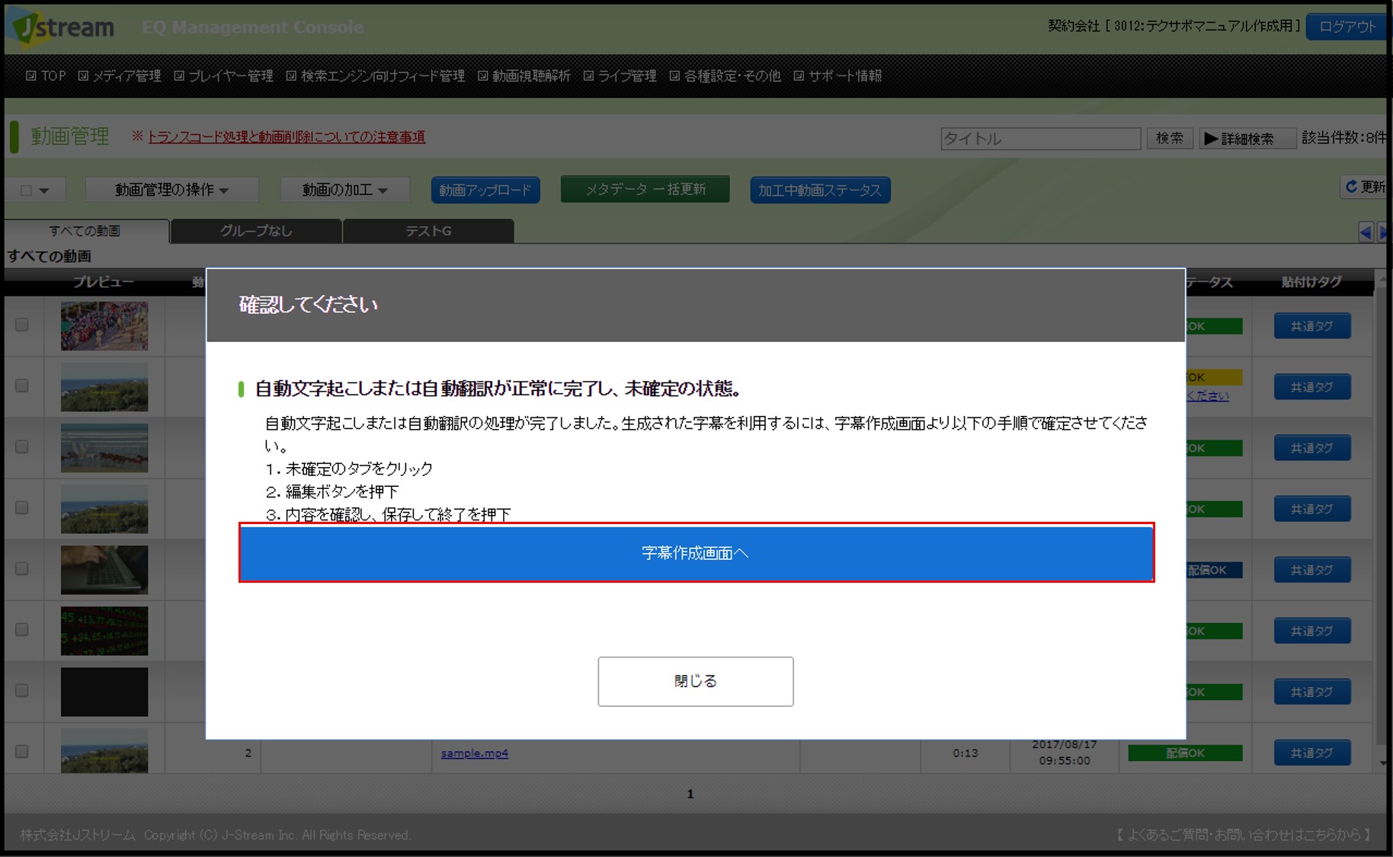Viewport: 1393px width, 857px height.
Task: Open the stock ticker video thumbnail
Action: point(104,631)
